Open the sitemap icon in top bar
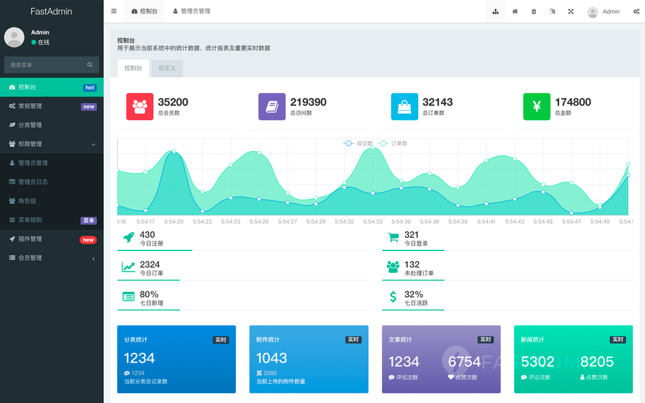645x403 pixels. [495, 12]
